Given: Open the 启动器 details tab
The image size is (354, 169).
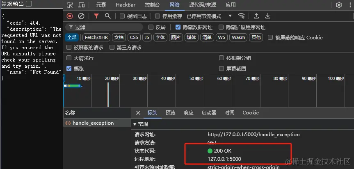Looking at the screenshot, I should pyautogui.click(x=209, y=113).
